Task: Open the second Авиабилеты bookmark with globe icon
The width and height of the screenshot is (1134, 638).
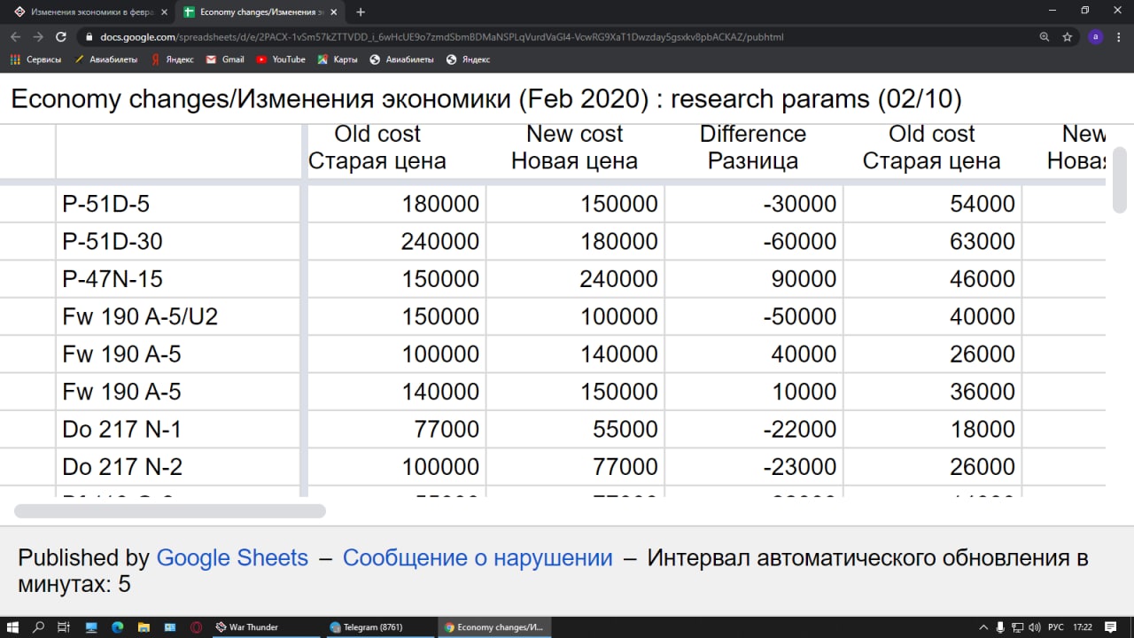Action: 401,59
